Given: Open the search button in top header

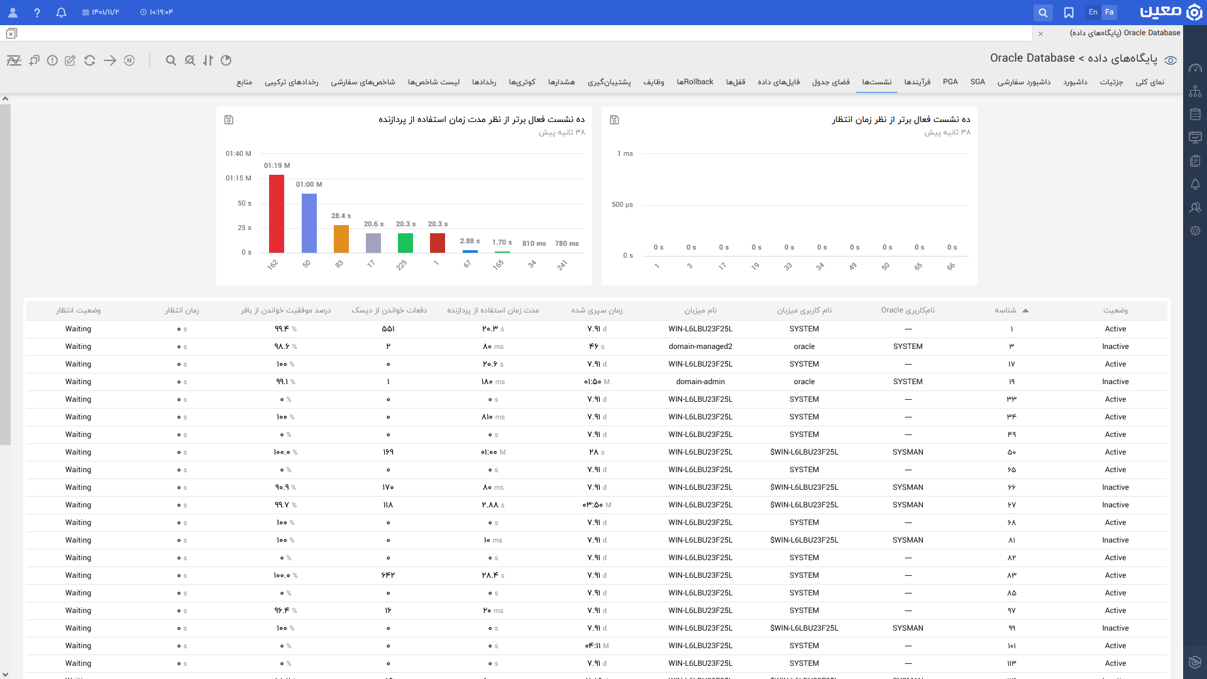Looking at the screenshot, I should pos(1043,13).
